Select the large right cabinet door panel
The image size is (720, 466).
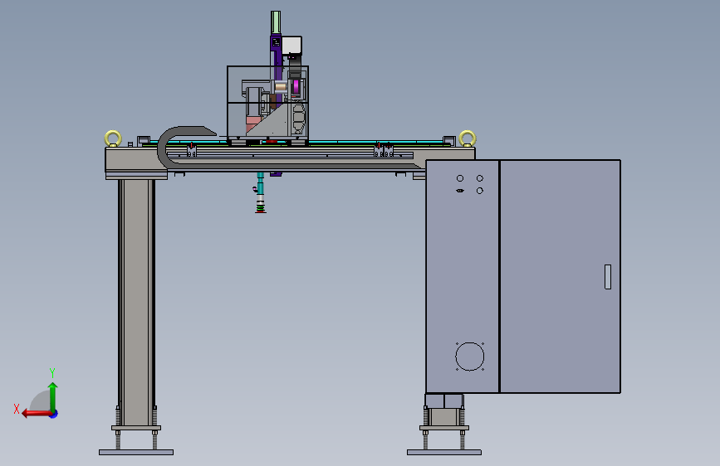pos(560,276)
